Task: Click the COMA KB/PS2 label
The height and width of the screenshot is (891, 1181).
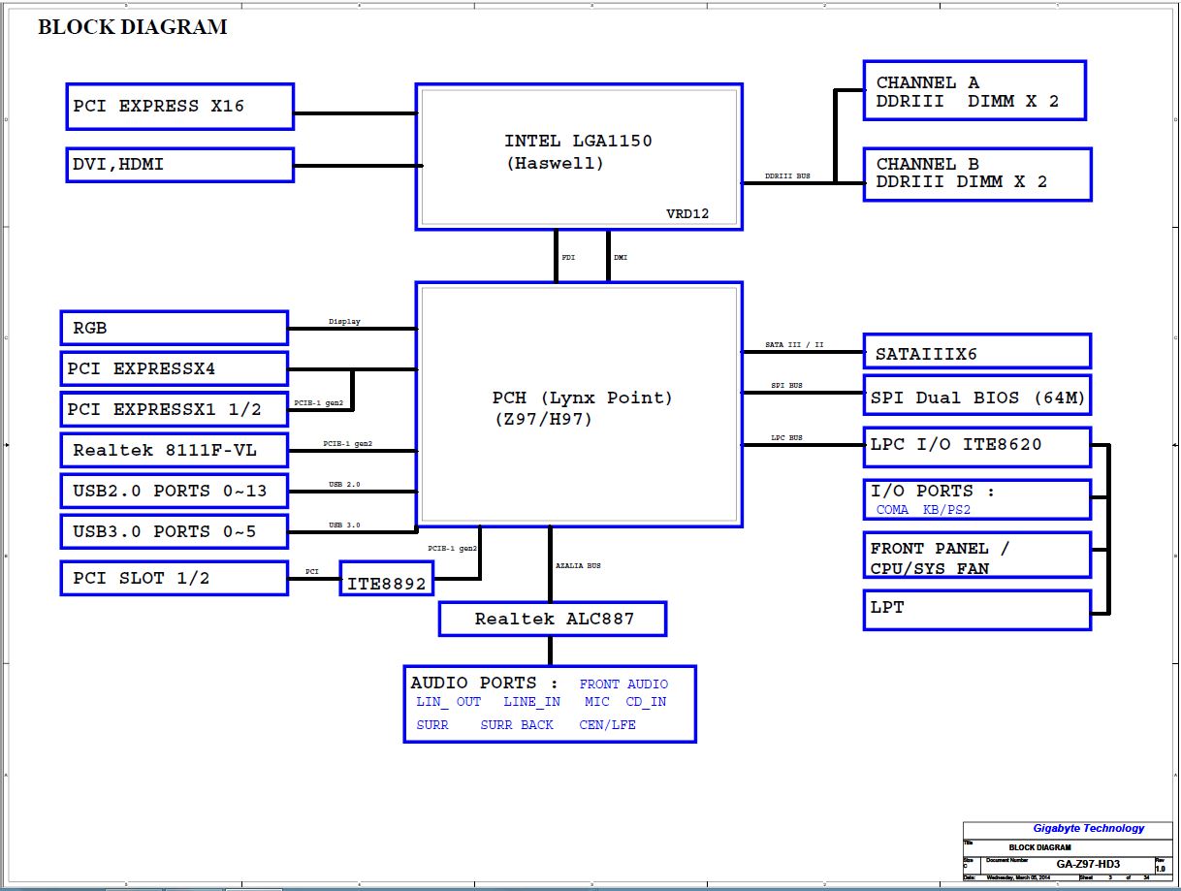Action: pos(923,510)
